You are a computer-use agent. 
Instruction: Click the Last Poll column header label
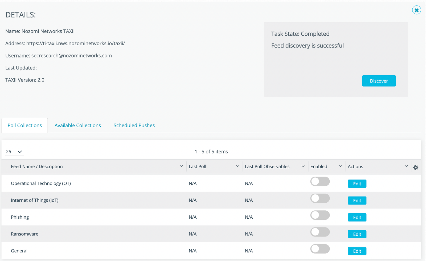[x=197, y=166]
